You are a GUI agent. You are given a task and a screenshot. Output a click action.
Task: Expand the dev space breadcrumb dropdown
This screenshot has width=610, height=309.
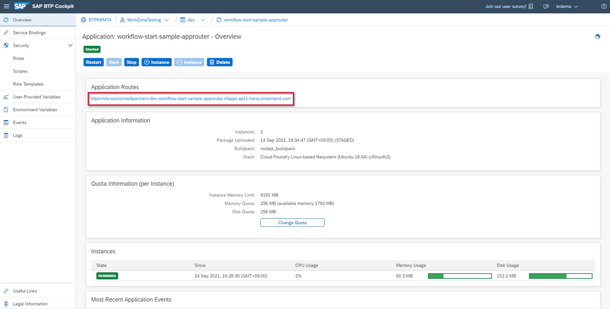pyautogui.click(x=203, y=20)
